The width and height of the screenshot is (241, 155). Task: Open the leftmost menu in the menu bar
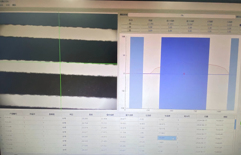point(1,5)
